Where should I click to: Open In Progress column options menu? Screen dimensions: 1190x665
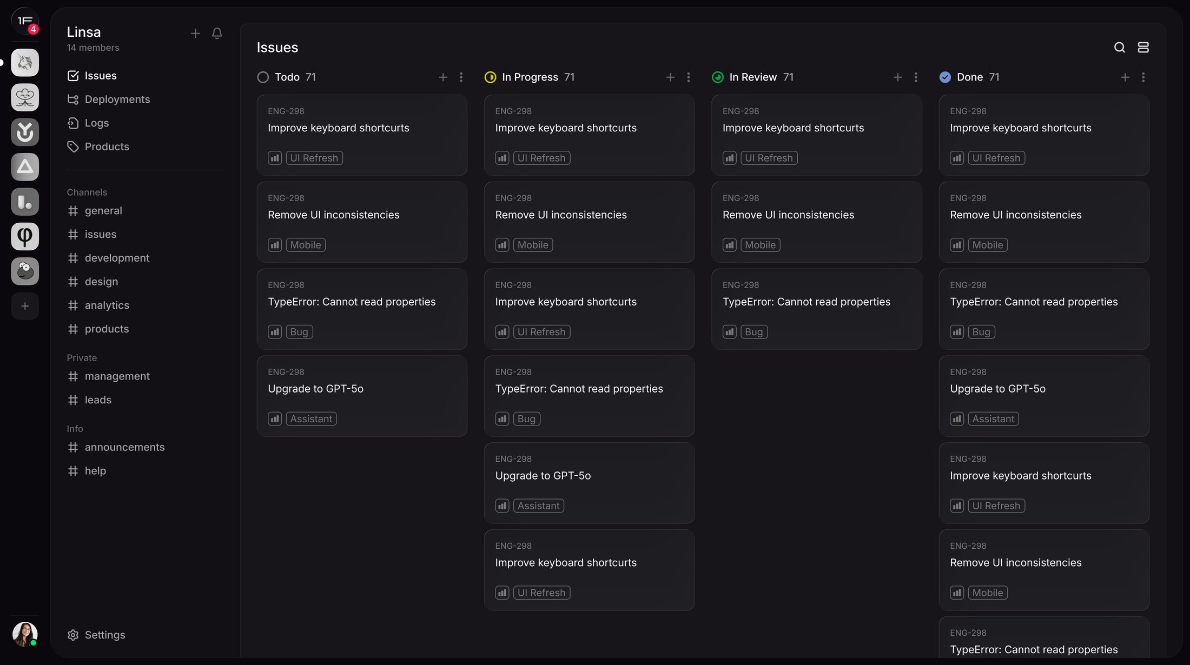688,77
